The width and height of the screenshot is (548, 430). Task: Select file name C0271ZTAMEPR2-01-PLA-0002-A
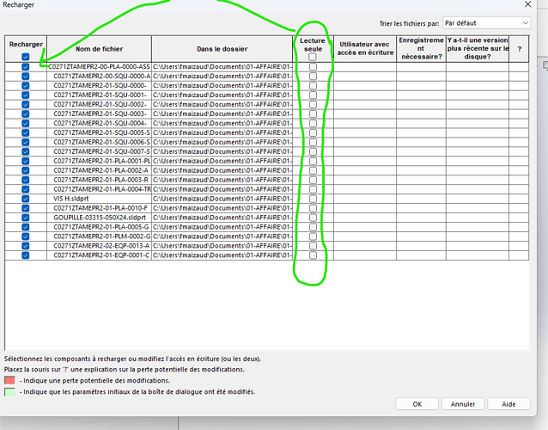(x=101, y=170)
